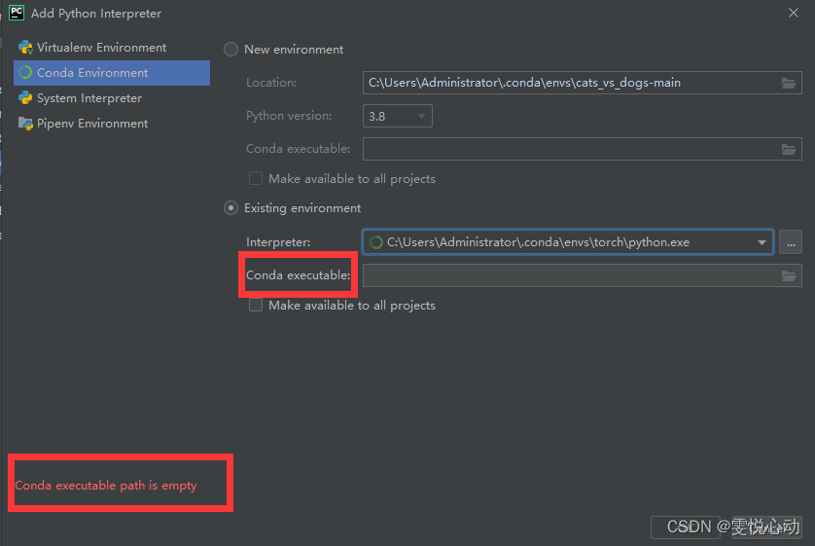The height and width of the screenshot is (546, 815).
Task: Open the Pipenv Environment section
Action: [112, 124]
